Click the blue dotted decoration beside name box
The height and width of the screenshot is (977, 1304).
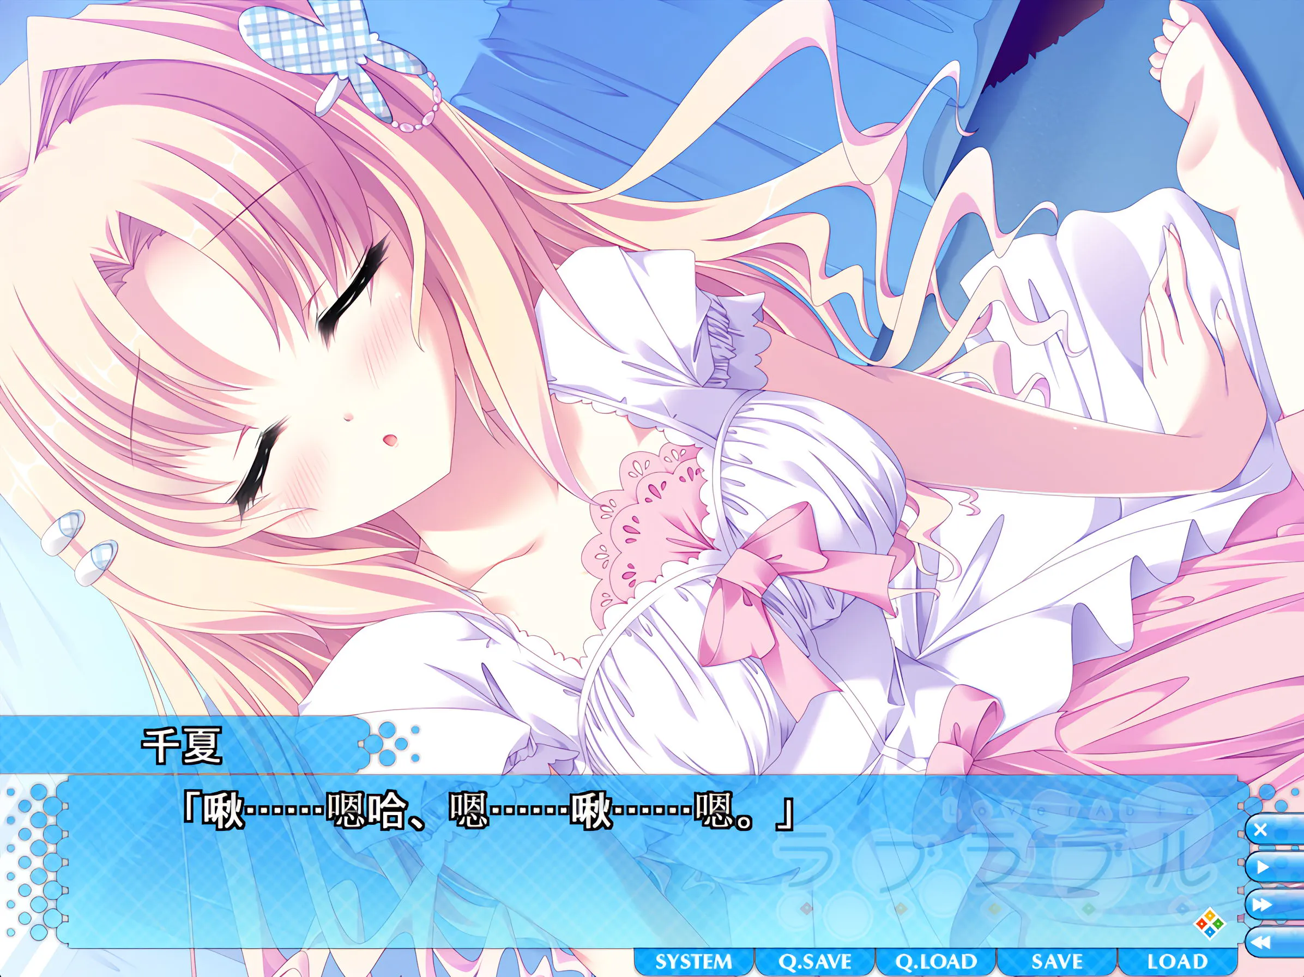tap(390, 741)
